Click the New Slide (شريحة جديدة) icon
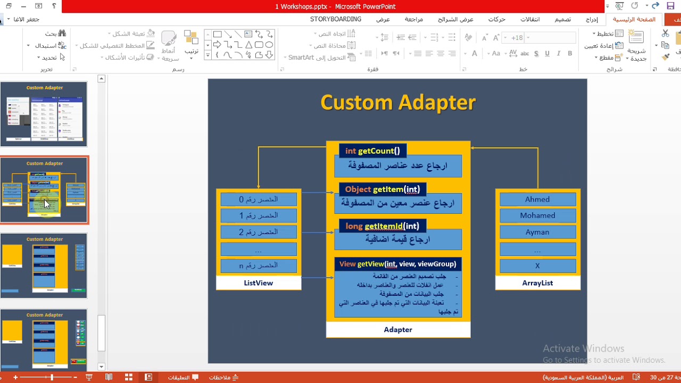 (636, 37)
